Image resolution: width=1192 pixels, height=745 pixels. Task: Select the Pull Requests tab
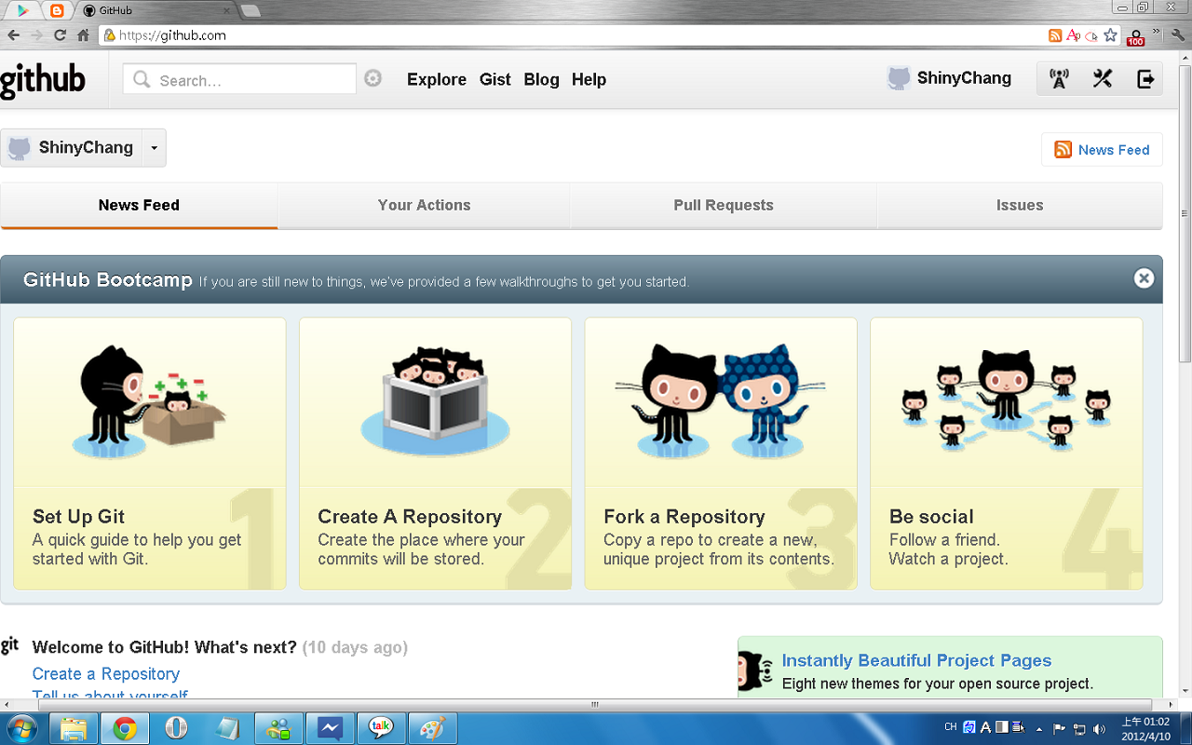724,205
